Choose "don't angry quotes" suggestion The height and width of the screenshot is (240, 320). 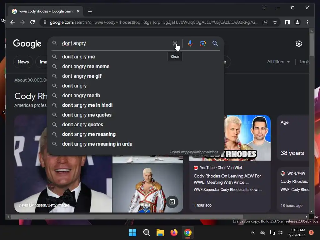(136, 124)
